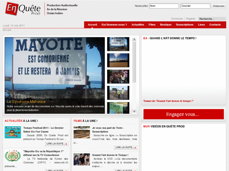
Task: Click the slideshow thumbnail scrollbar handle
Action: click(x=134, y=62)
